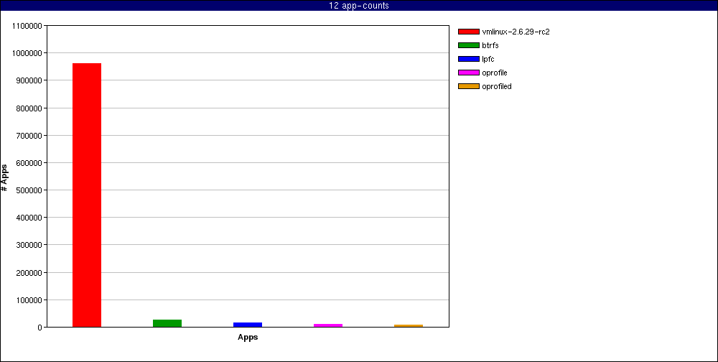718x362 pixels.
Task: Click the tall red bar in chart
Action: click(87, 195)
